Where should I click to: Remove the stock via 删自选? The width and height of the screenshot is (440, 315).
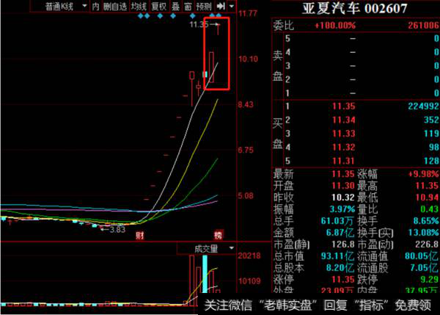(x=115, y=6)
